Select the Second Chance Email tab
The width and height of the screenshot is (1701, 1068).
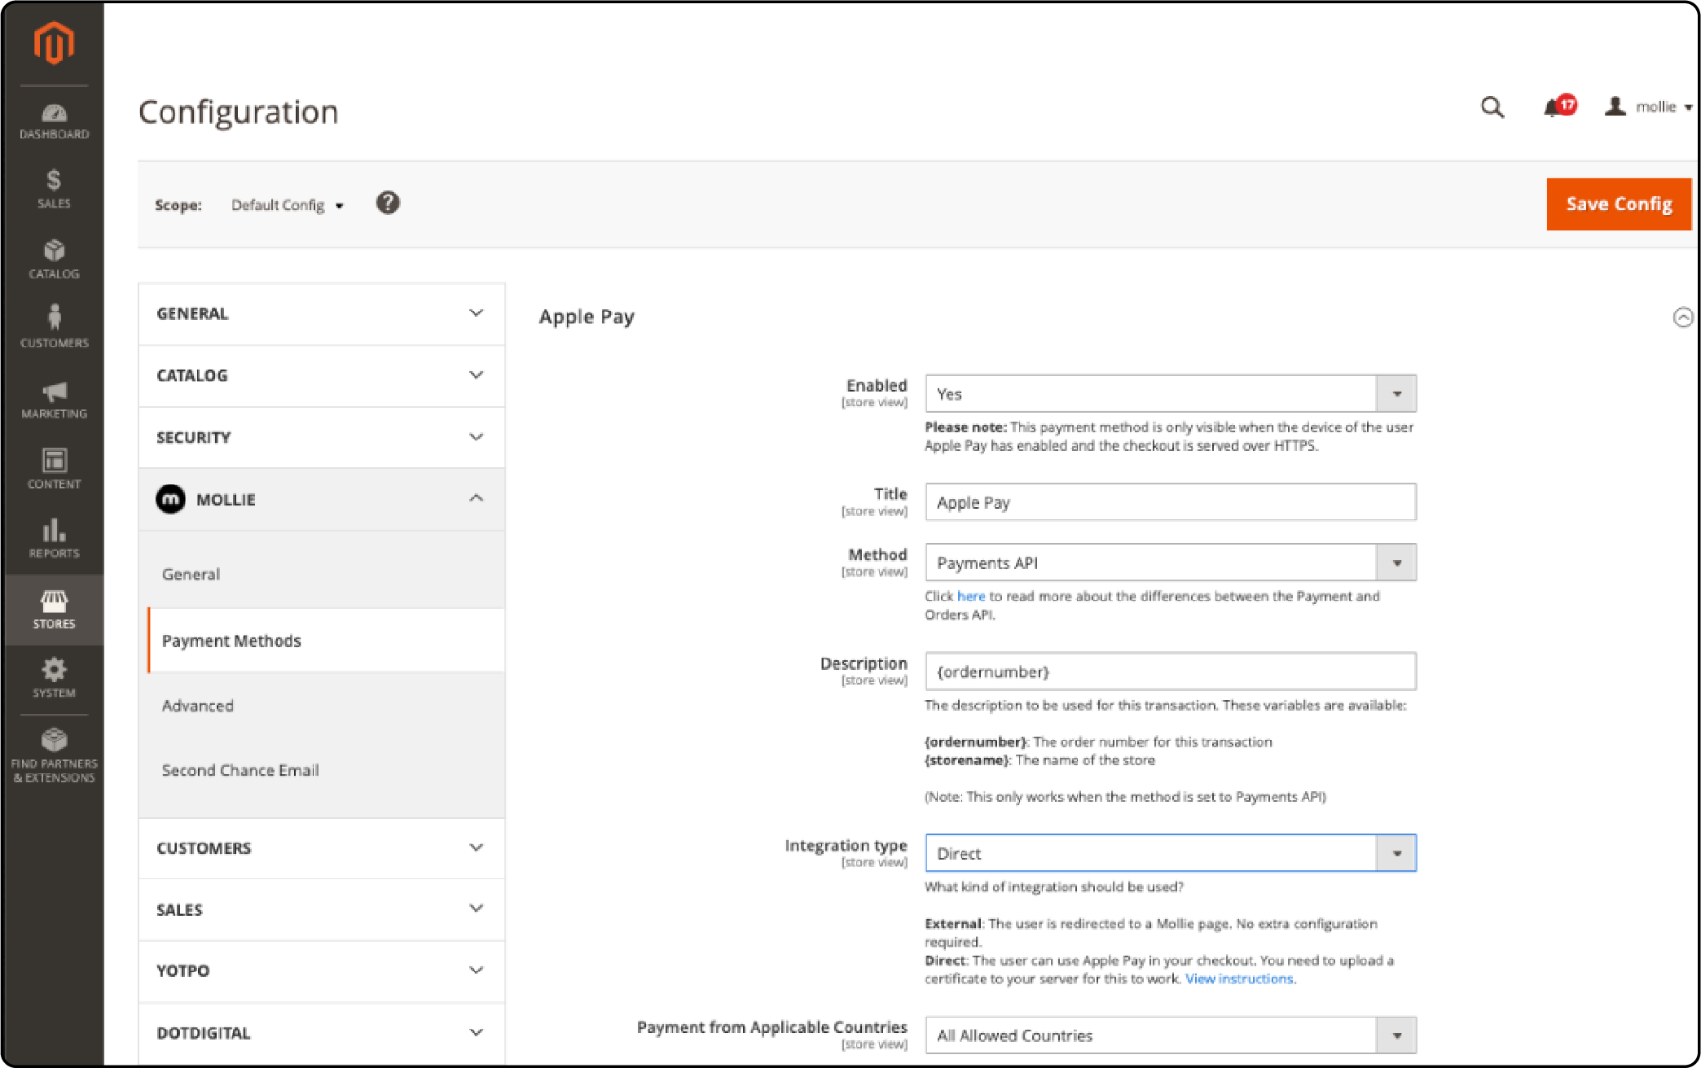[240, 770]
